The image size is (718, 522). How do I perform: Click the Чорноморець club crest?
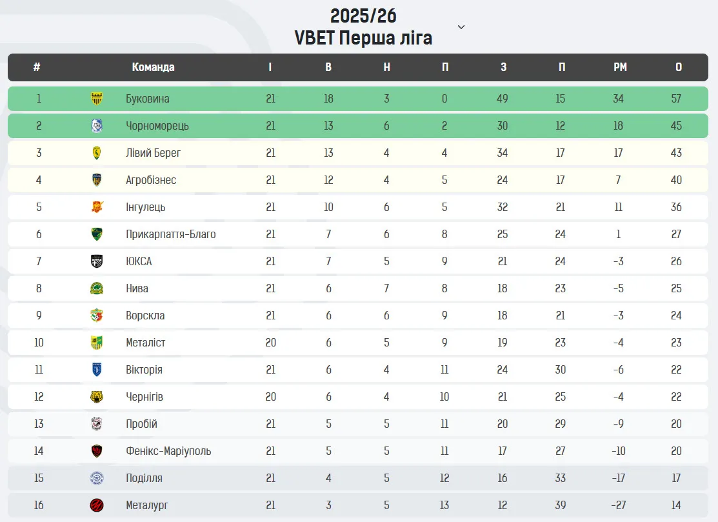coord(97,126)
